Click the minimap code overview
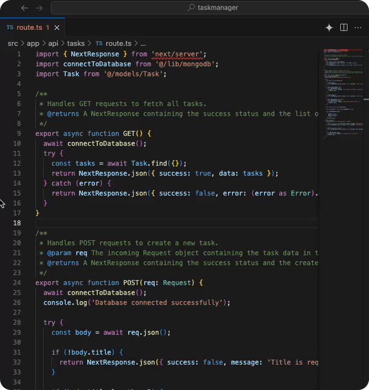Viewport: 369px width, 390px height. click(x=343, y=94)
